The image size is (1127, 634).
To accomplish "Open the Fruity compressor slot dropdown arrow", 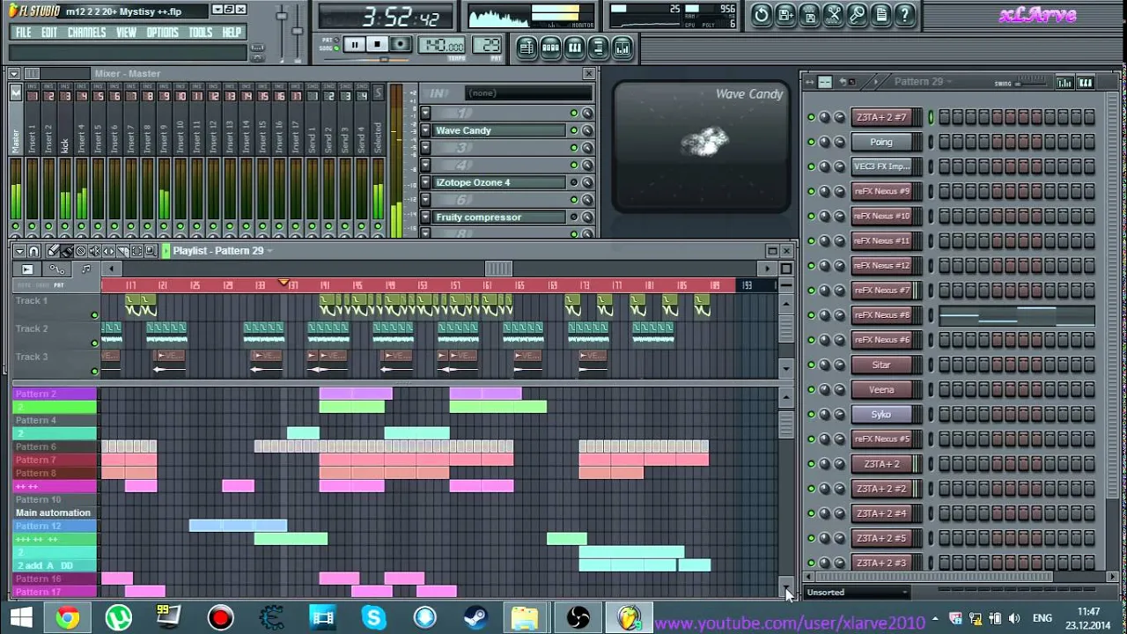I will [x=425, y=217].
